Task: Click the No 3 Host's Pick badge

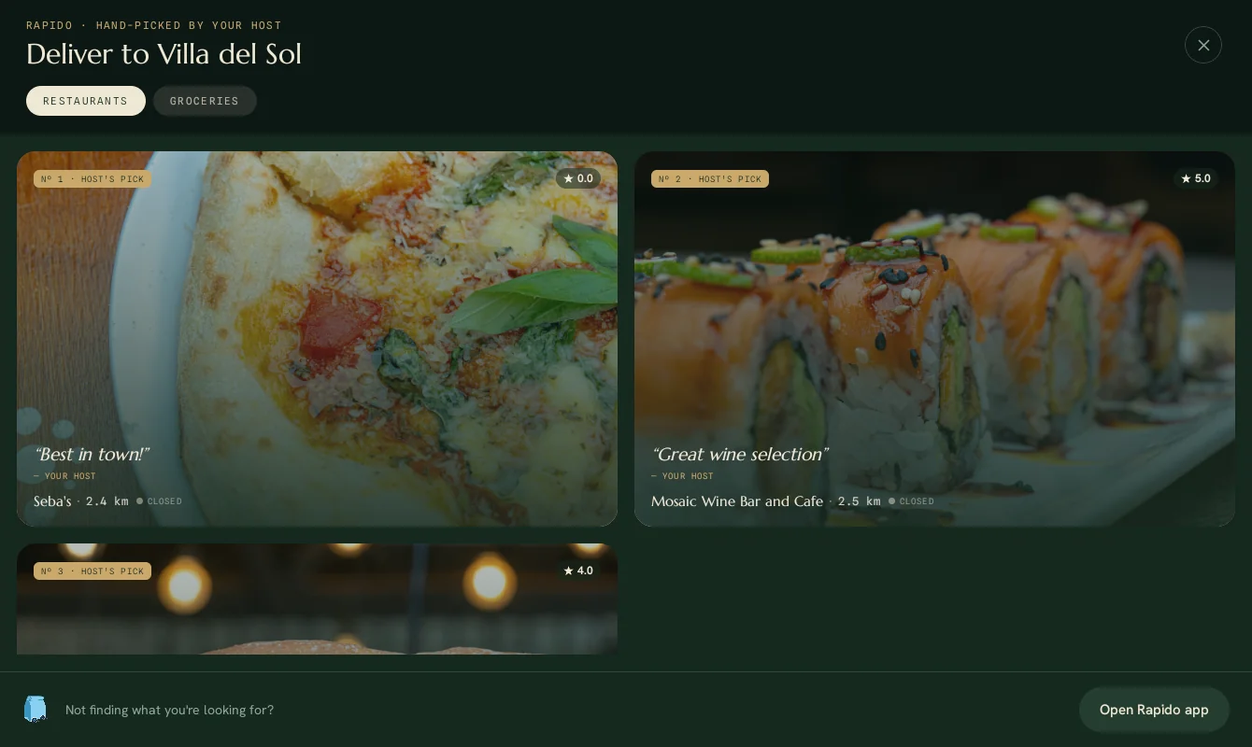Action: click(92, 571)
